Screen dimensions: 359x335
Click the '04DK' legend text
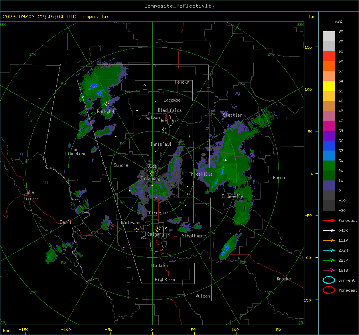point(343,230)
